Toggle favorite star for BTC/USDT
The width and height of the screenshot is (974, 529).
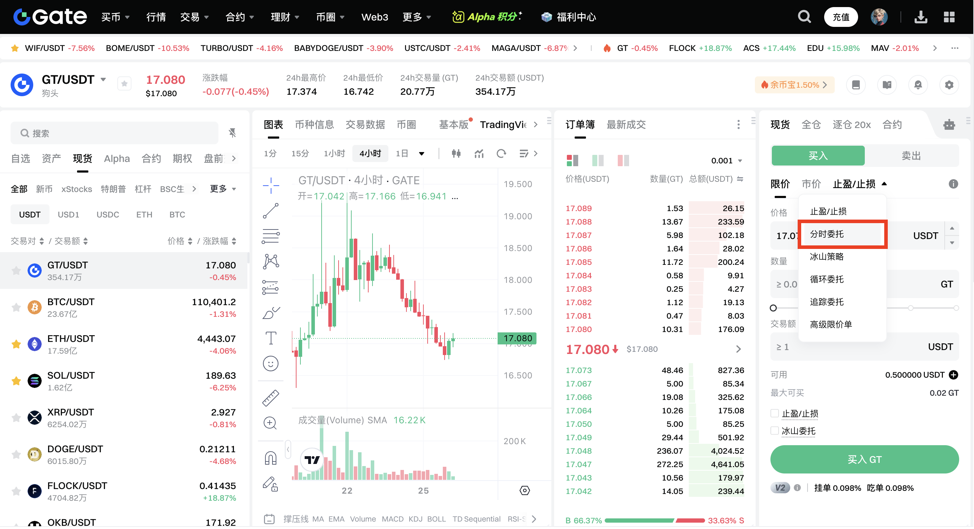[16, 308]
